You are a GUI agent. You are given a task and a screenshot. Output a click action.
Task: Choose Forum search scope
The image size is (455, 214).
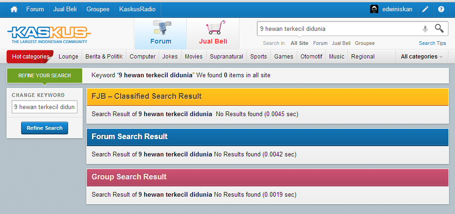click(x=320, y=43)
